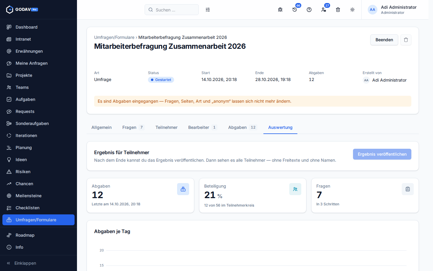
Task: Navigate to Teams
Action: (38, 87)
